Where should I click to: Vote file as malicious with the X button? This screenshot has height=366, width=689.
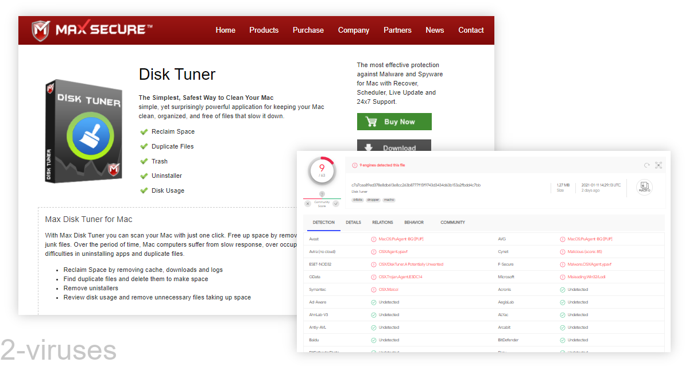click(308, 203)
